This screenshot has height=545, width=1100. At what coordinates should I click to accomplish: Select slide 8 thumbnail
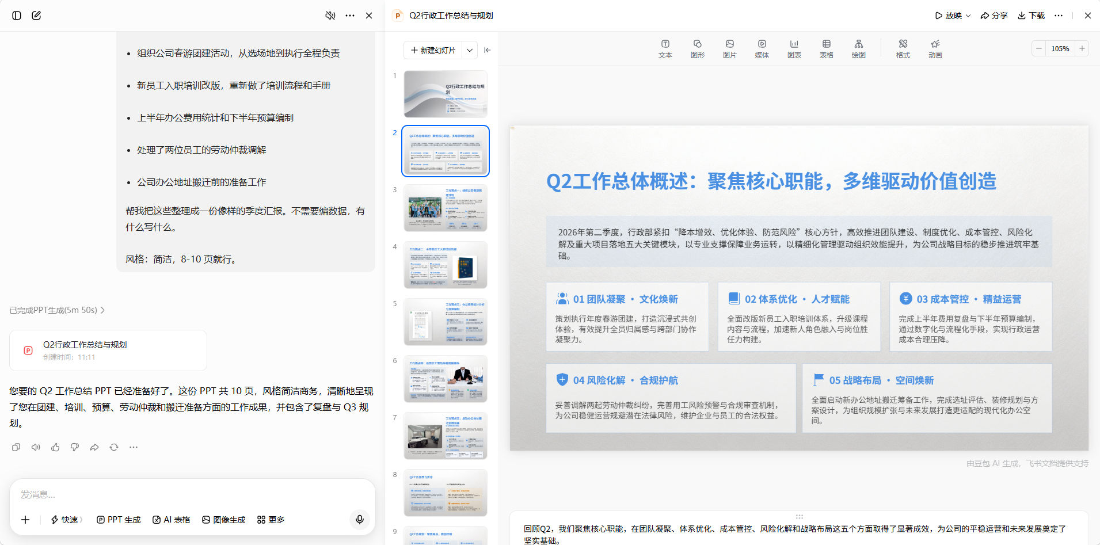[x=446, y=493]
